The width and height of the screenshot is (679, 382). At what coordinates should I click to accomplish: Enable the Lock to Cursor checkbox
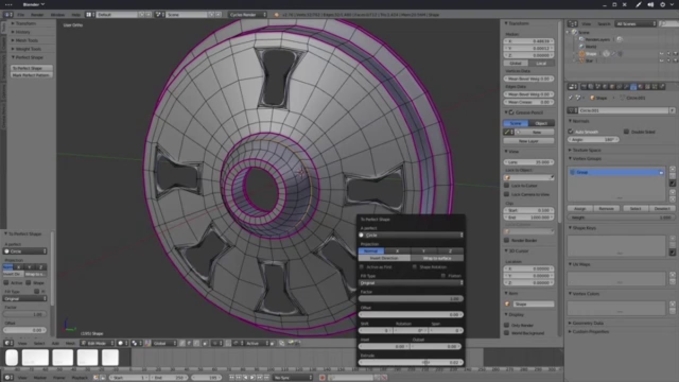pos(507,186)
